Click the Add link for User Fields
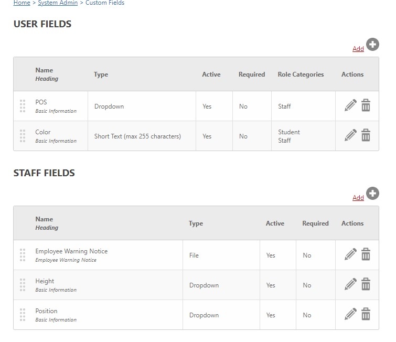Screen dimensions: 396x342 (358, 48)
